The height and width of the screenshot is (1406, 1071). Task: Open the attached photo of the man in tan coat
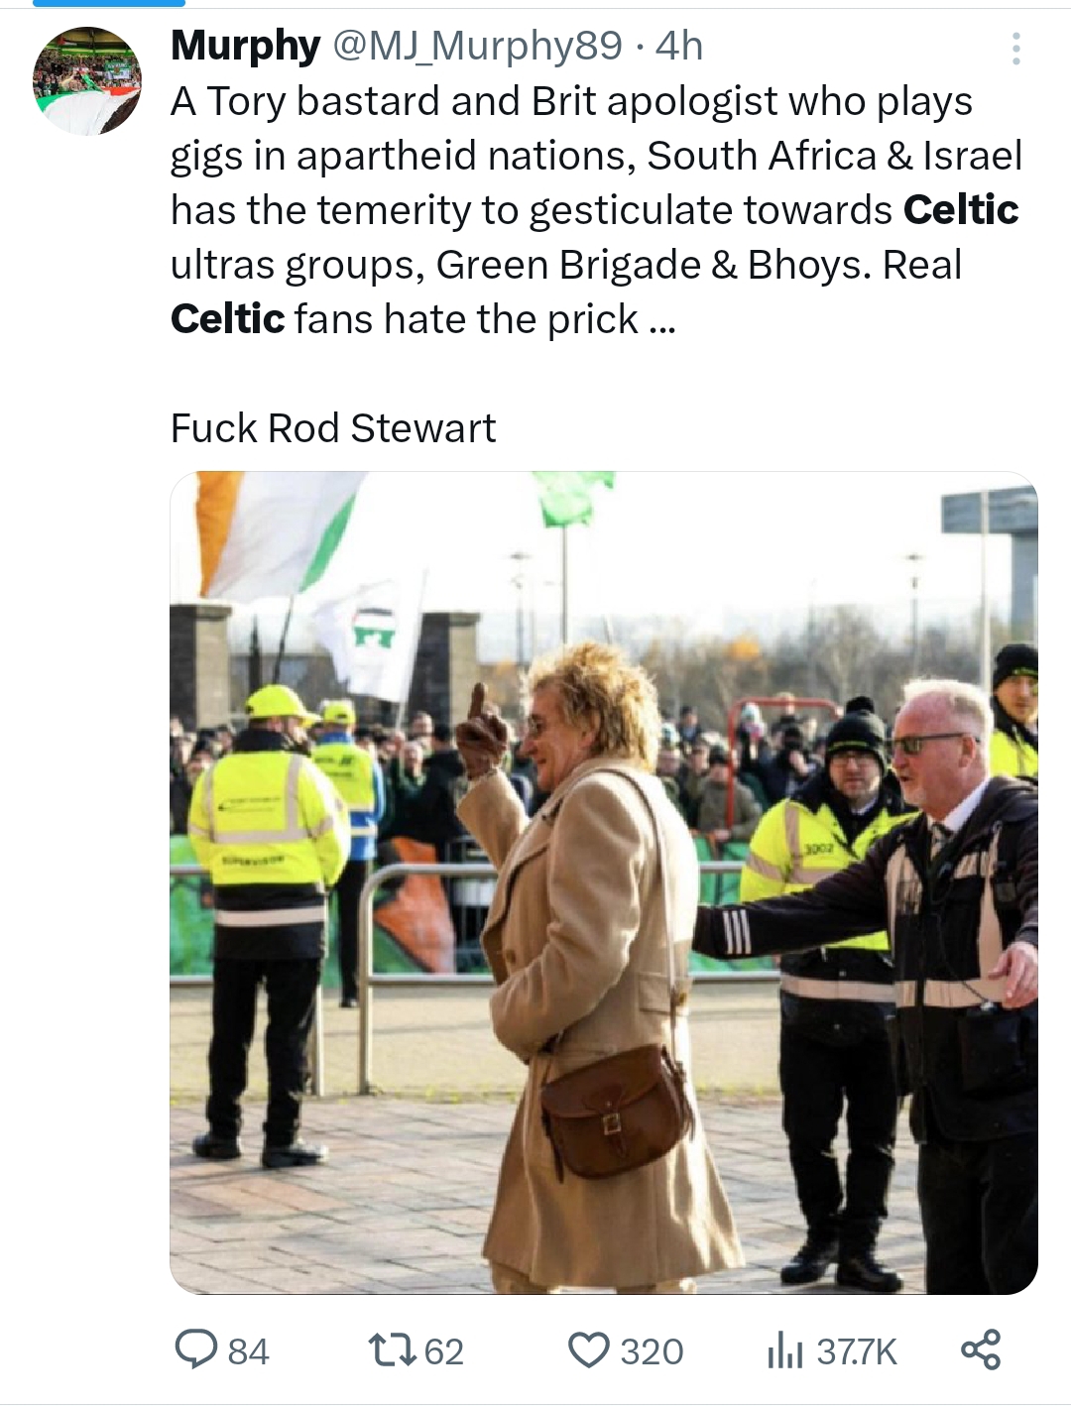604,882
